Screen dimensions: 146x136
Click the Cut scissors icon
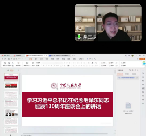tap(12, 63)
